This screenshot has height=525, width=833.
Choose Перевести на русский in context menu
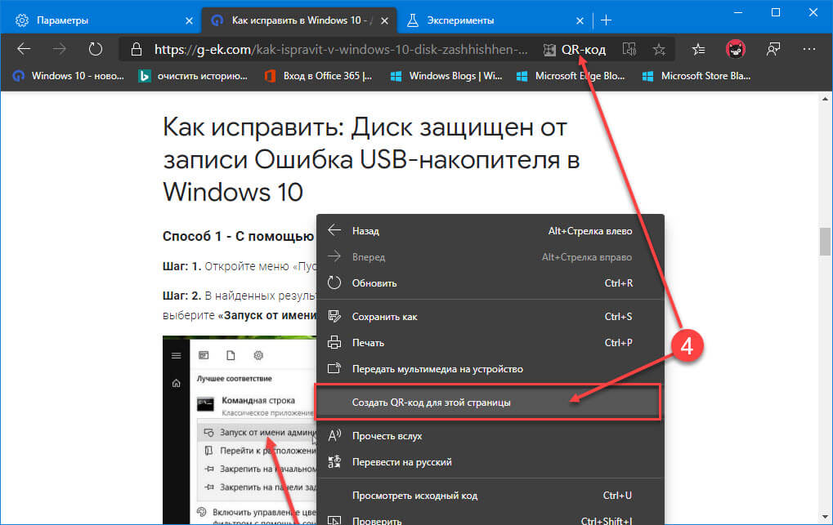tap(490, 462)
